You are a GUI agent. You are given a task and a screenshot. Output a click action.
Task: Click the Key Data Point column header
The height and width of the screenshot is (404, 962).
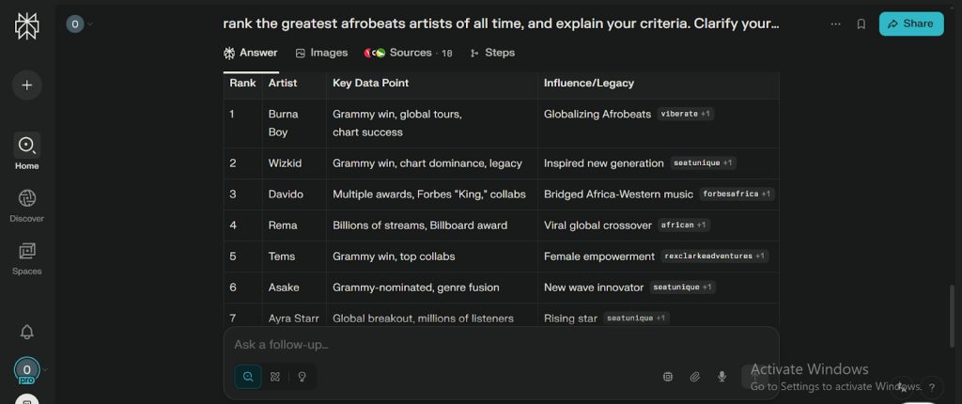click(370, 83)
